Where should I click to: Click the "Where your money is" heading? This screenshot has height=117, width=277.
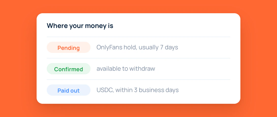point(80,26)
